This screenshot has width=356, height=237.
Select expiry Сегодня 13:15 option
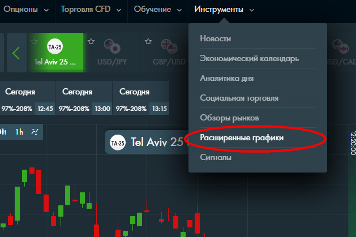click(141, 98)
